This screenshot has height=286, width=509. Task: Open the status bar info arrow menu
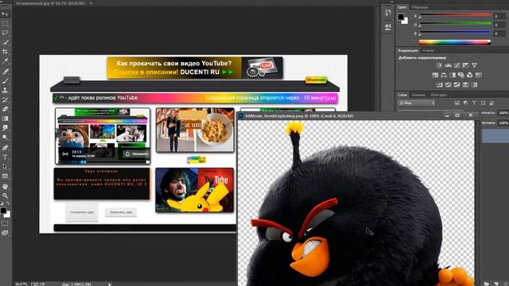click(110, 284)
